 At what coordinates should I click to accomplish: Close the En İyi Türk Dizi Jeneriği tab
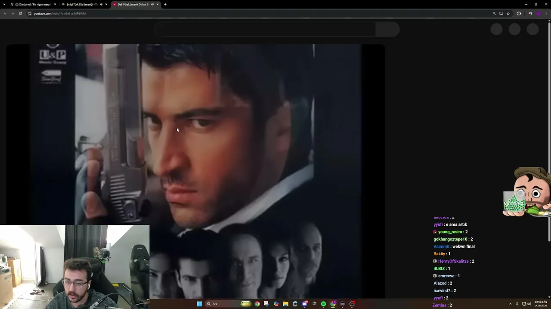pos(106,4)
